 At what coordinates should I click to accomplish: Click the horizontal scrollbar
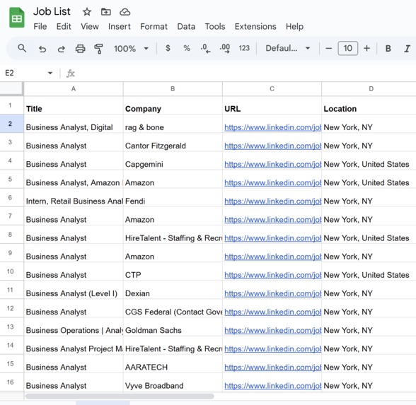(x=120, y=397)
